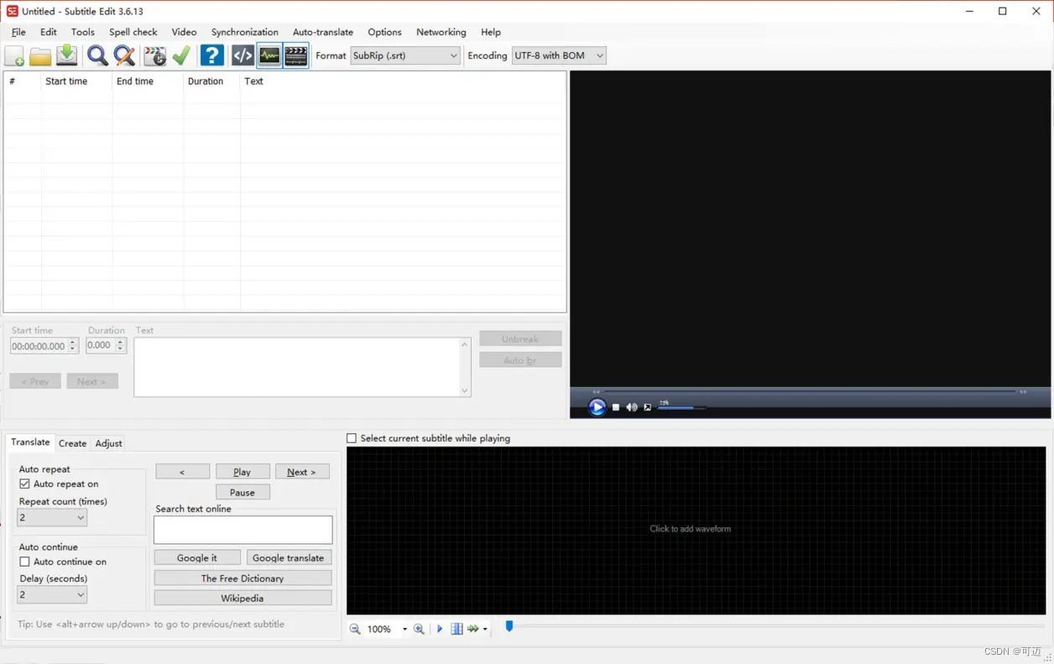Open the Auto-translate menu
This screenshot has width=1054, height=664.
click(x=323, y=32)
